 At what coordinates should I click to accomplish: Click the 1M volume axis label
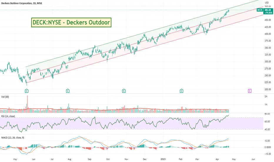(266, 105)
